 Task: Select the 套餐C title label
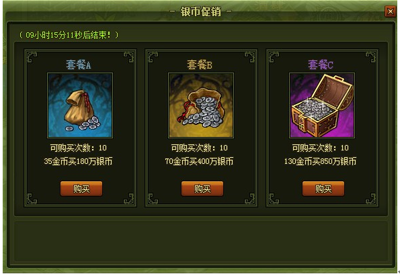321,64
